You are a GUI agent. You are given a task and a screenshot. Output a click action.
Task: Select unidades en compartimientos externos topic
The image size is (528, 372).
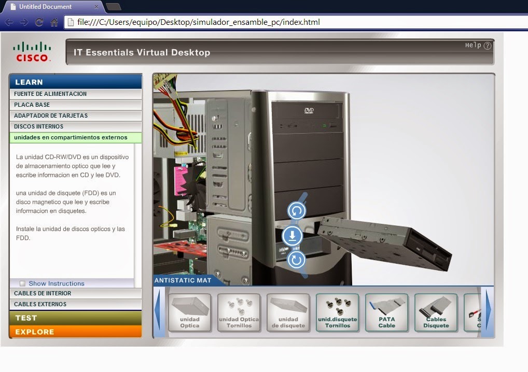coord(76,137)
